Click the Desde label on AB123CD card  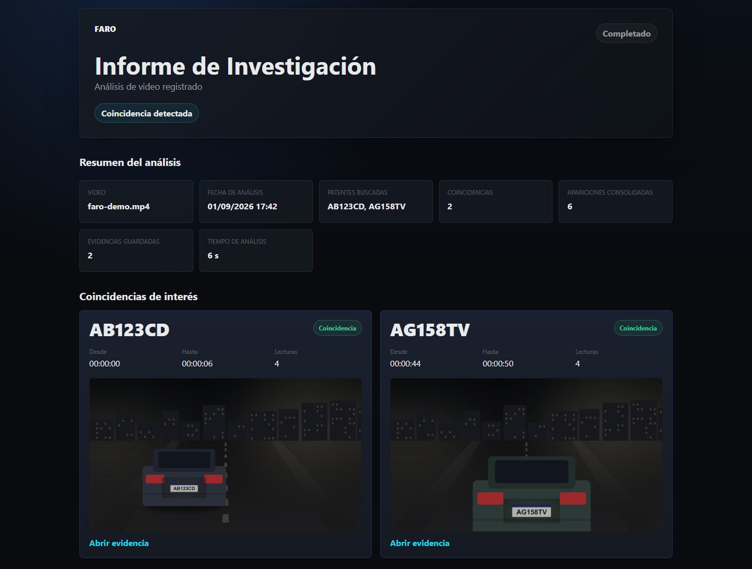pyautogui.click(x=98, y=352)
